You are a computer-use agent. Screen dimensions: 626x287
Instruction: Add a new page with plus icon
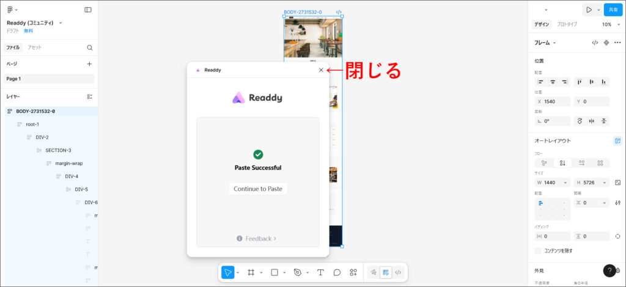tap(89, 64)
